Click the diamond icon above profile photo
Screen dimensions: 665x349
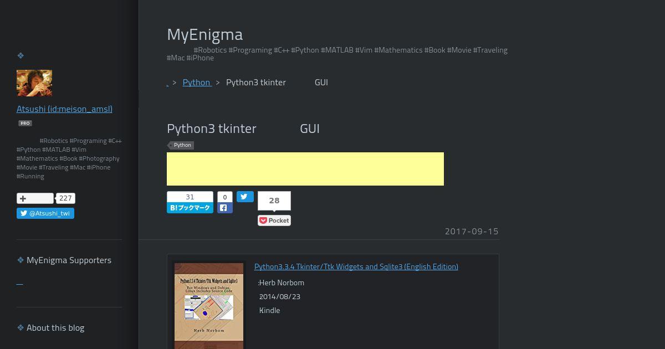(21, 55)
